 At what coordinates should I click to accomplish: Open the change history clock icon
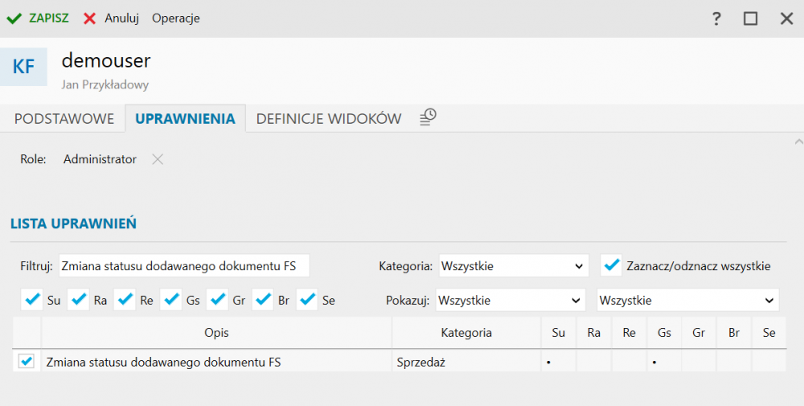[428, 117]
